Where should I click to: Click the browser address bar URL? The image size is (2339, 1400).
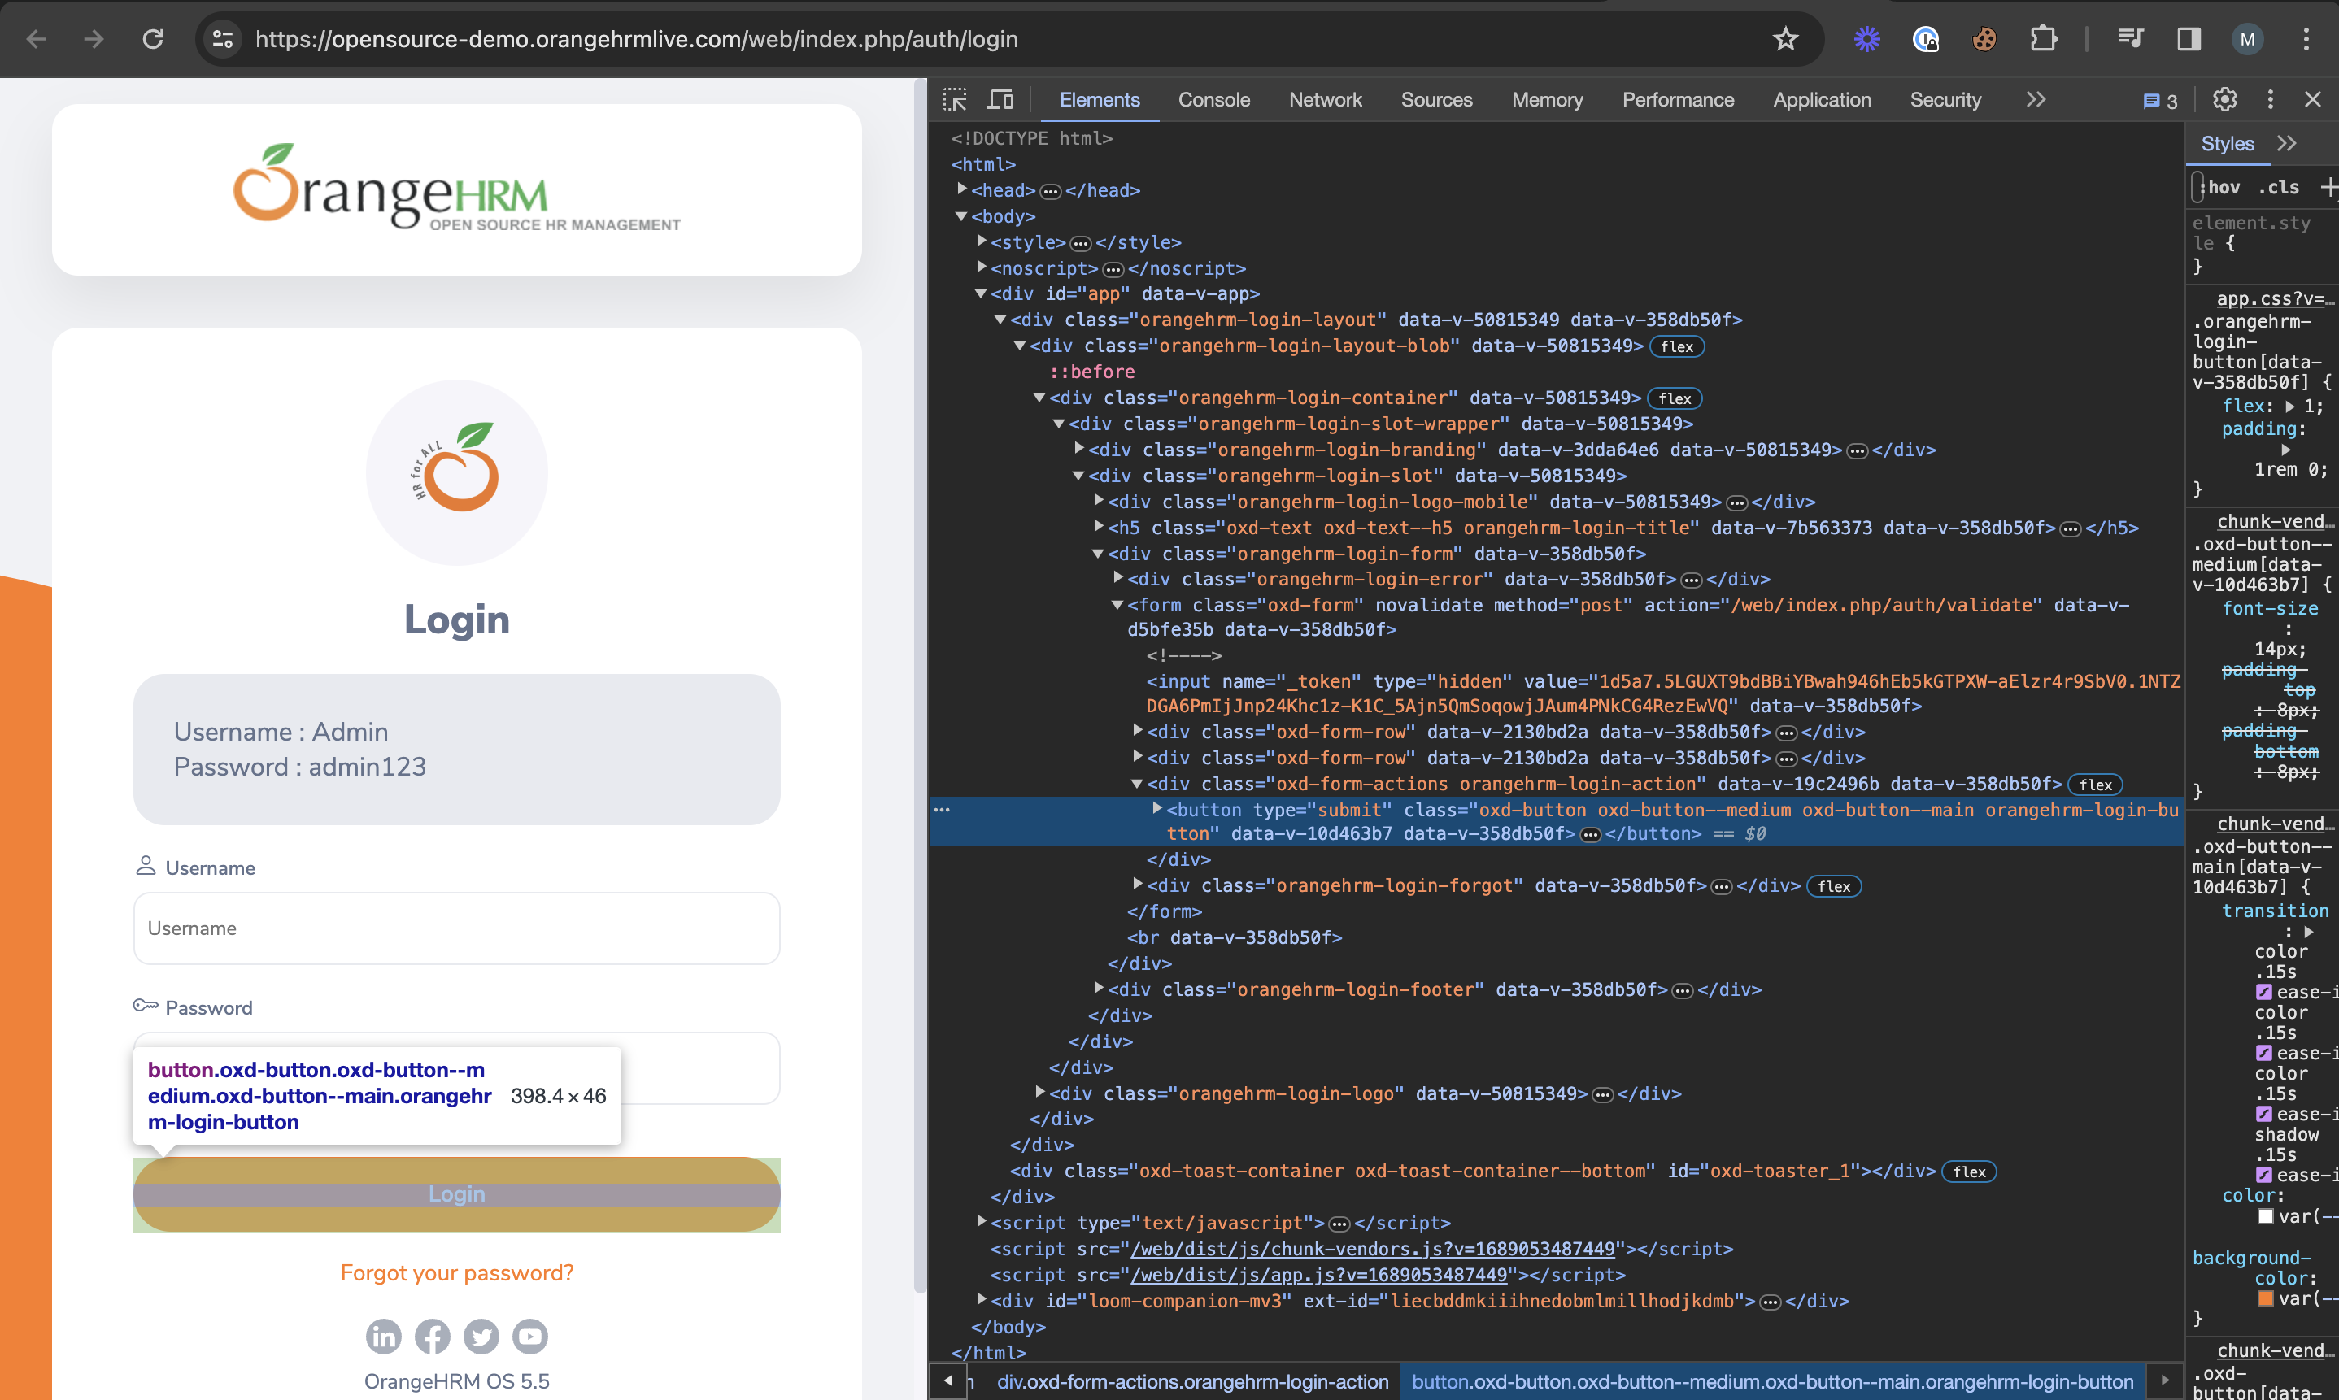click(637, 39)
